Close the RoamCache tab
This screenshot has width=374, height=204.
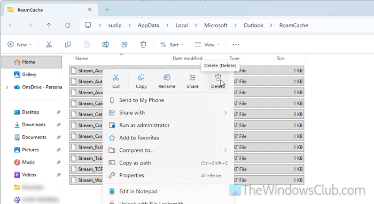click(x=89, y=10)
